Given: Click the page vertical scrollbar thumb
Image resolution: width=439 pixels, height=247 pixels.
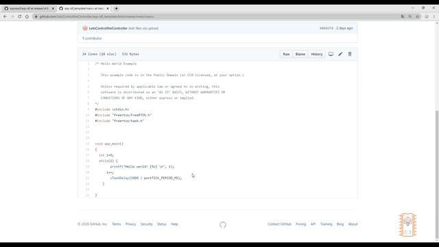Looking at the screenshot, I should (x=437, y=174).
